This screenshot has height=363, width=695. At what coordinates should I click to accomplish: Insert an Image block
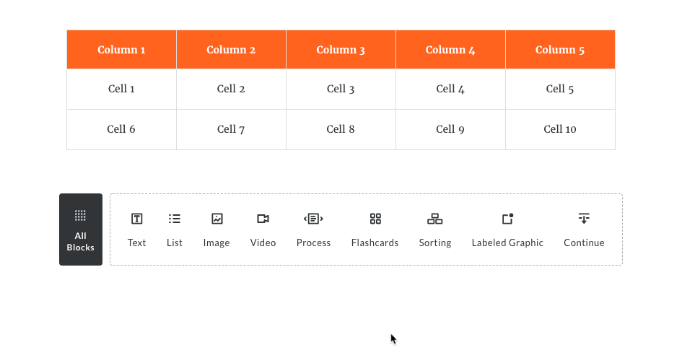(x=217, y=229)
